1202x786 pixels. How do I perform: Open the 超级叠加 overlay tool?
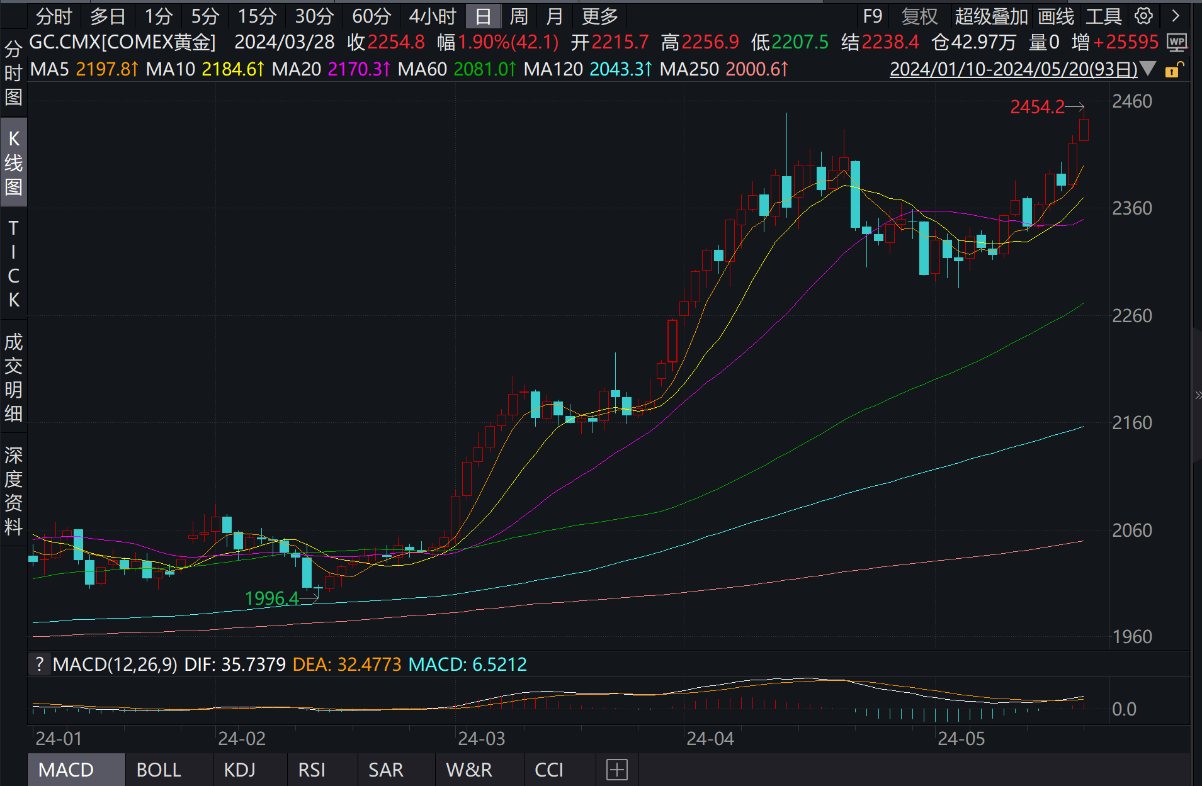click(991, 16)
